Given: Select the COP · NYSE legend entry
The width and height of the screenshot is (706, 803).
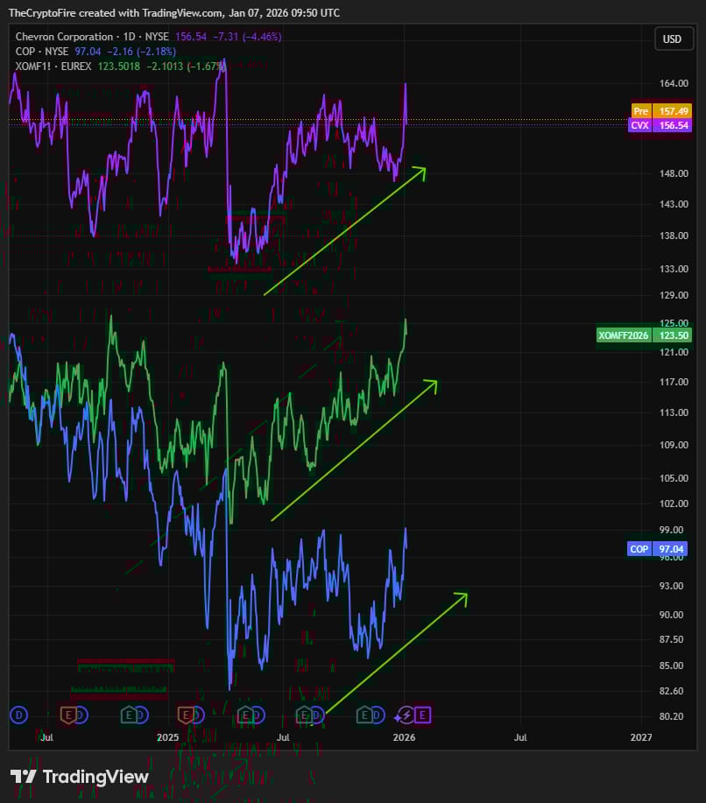Looking at the screenshot, I should click(x=41, y=51).
